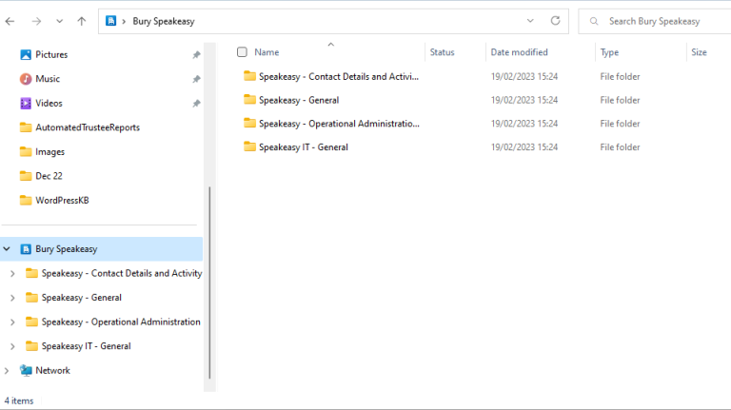Sort files by Status column
731x410 pixels.
click(x=442, y=52)
